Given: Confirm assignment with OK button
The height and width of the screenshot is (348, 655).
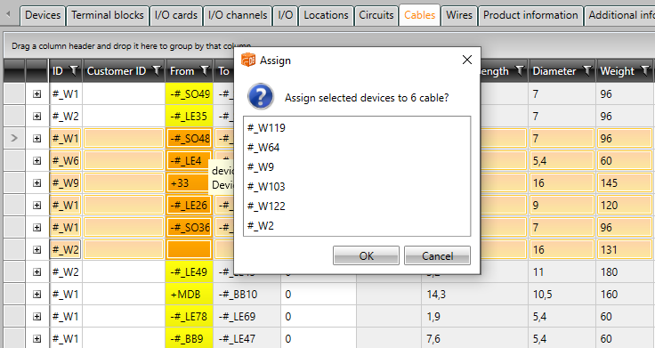Looking at the screenshot, I should coord(366,255).
